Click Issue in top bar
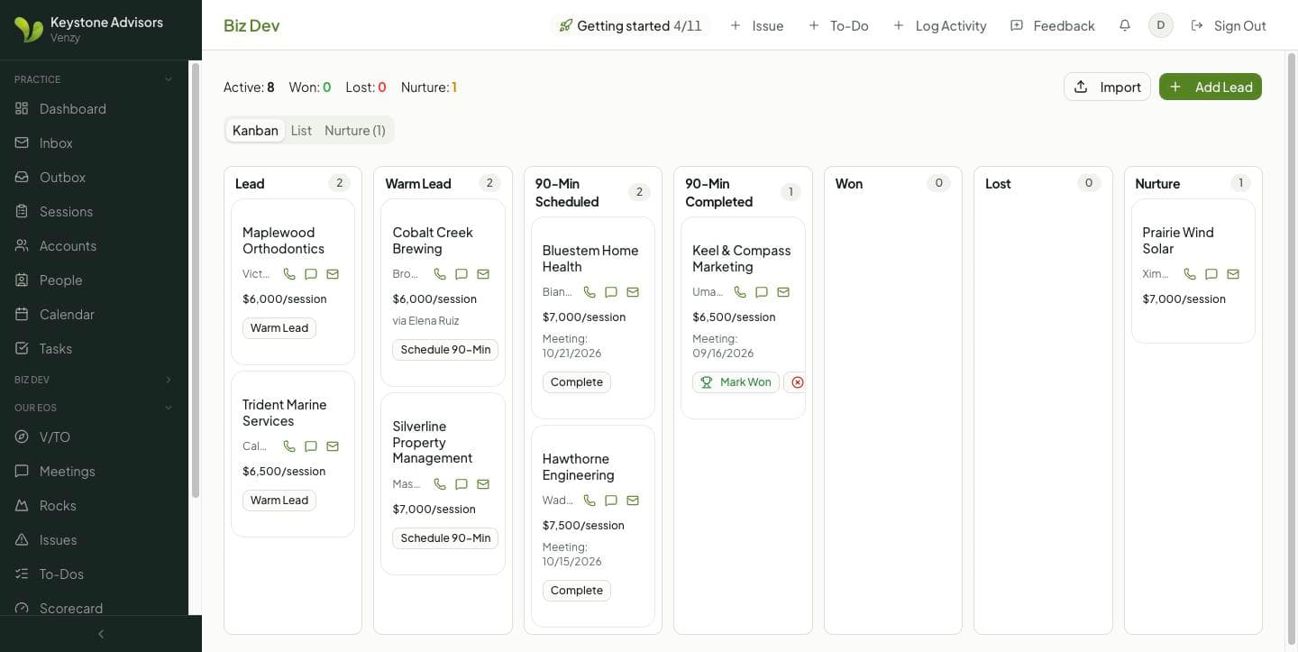This screenshot has height=652, width=1298. (x=757, y=25)
